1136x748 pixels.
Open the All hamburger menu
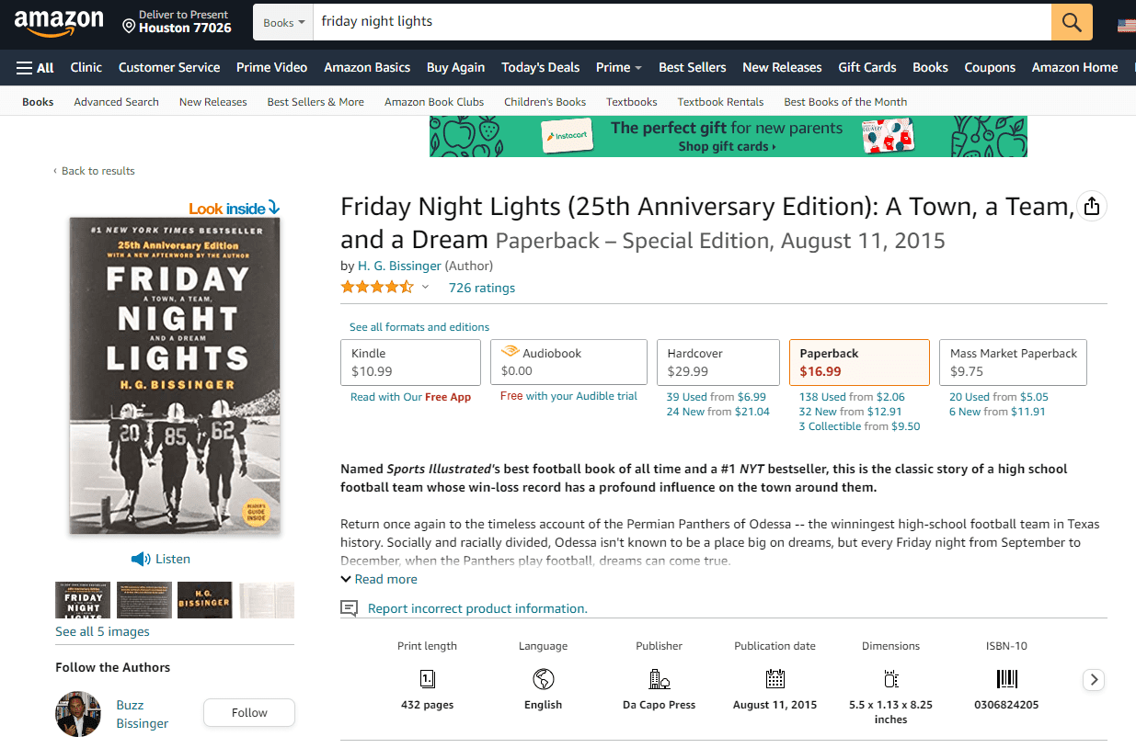[35, 67]
